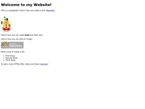Click the bullet before Third thing
Screen dimensions: 145x109
(x=4, y=60)
